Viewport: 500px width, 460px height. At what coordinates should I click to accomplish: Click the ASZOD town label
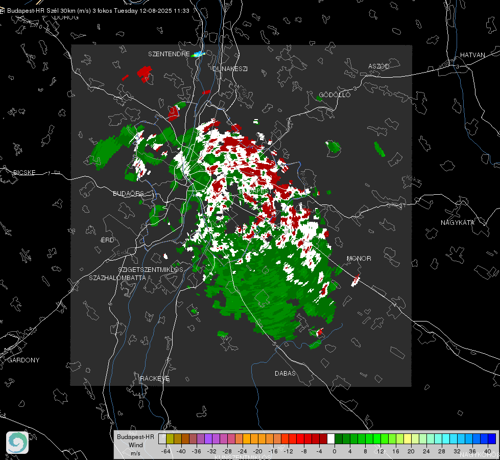pos(379,66)
